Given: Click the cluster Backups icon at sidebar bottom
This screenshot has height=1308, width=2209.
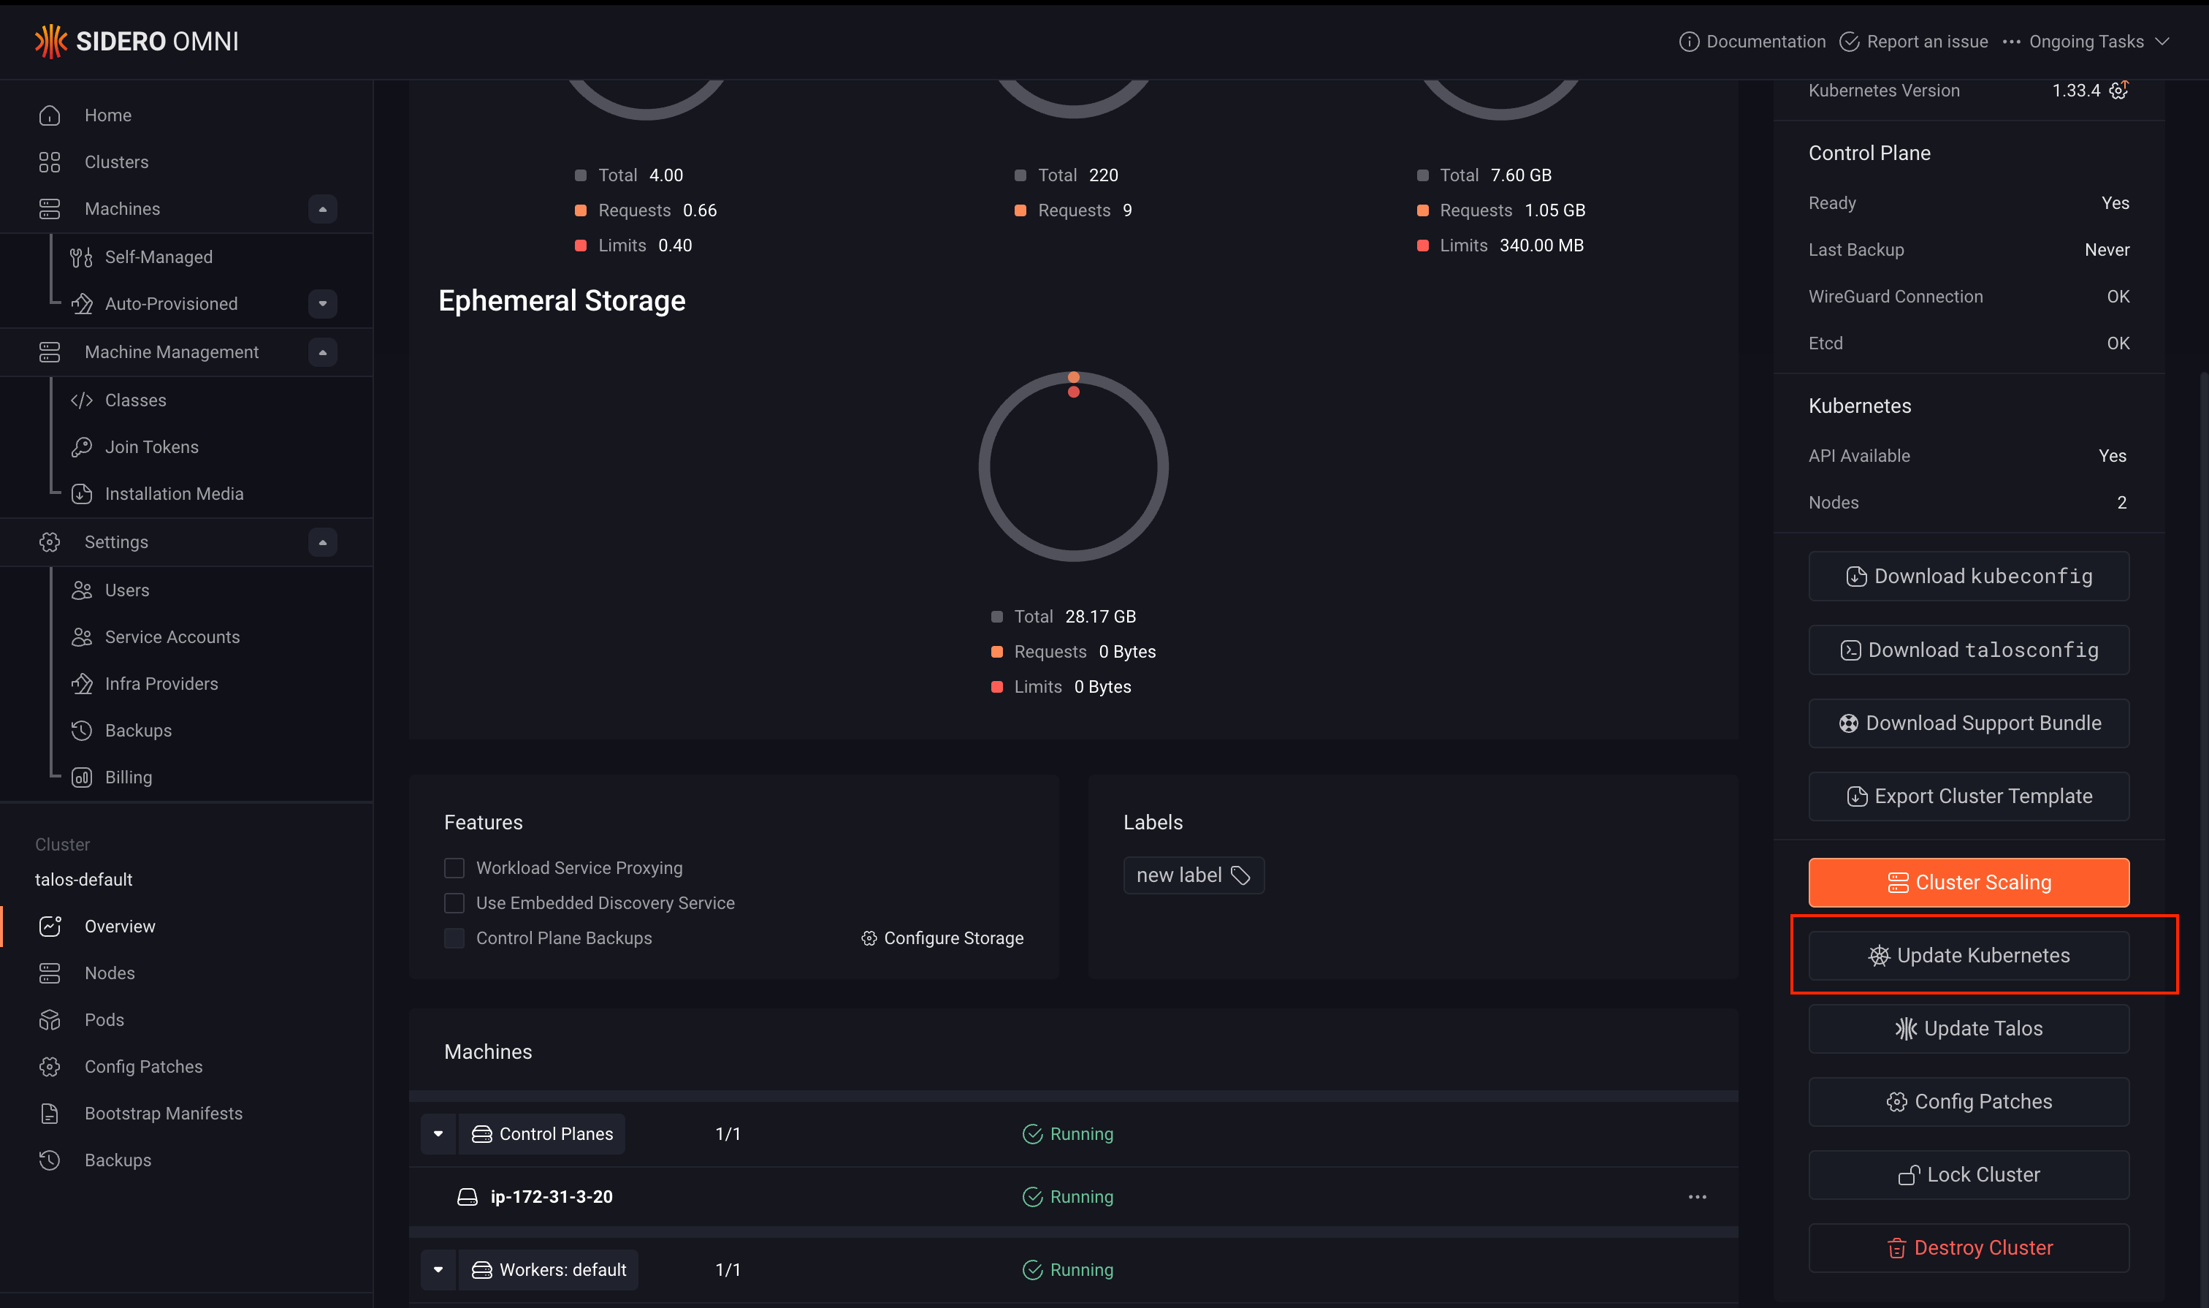Looking at the screenshot, I should pyautogui.click(x=50, y=1160).
